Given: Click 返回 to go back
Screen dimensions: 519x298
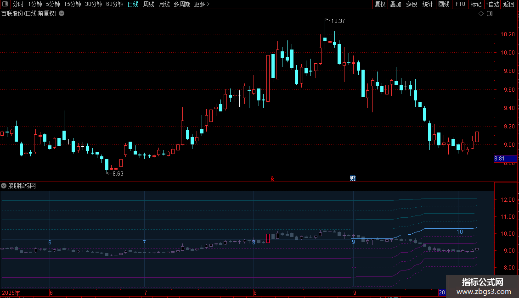Looking at the screenshot, I should click(509, 4).
